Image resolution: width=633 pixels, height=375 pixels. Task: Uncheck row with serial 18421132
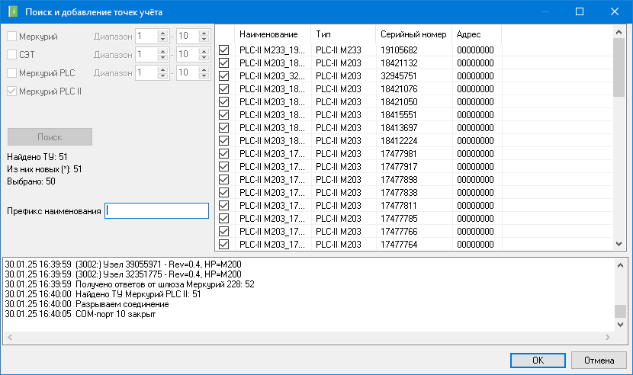coord(223,63)
